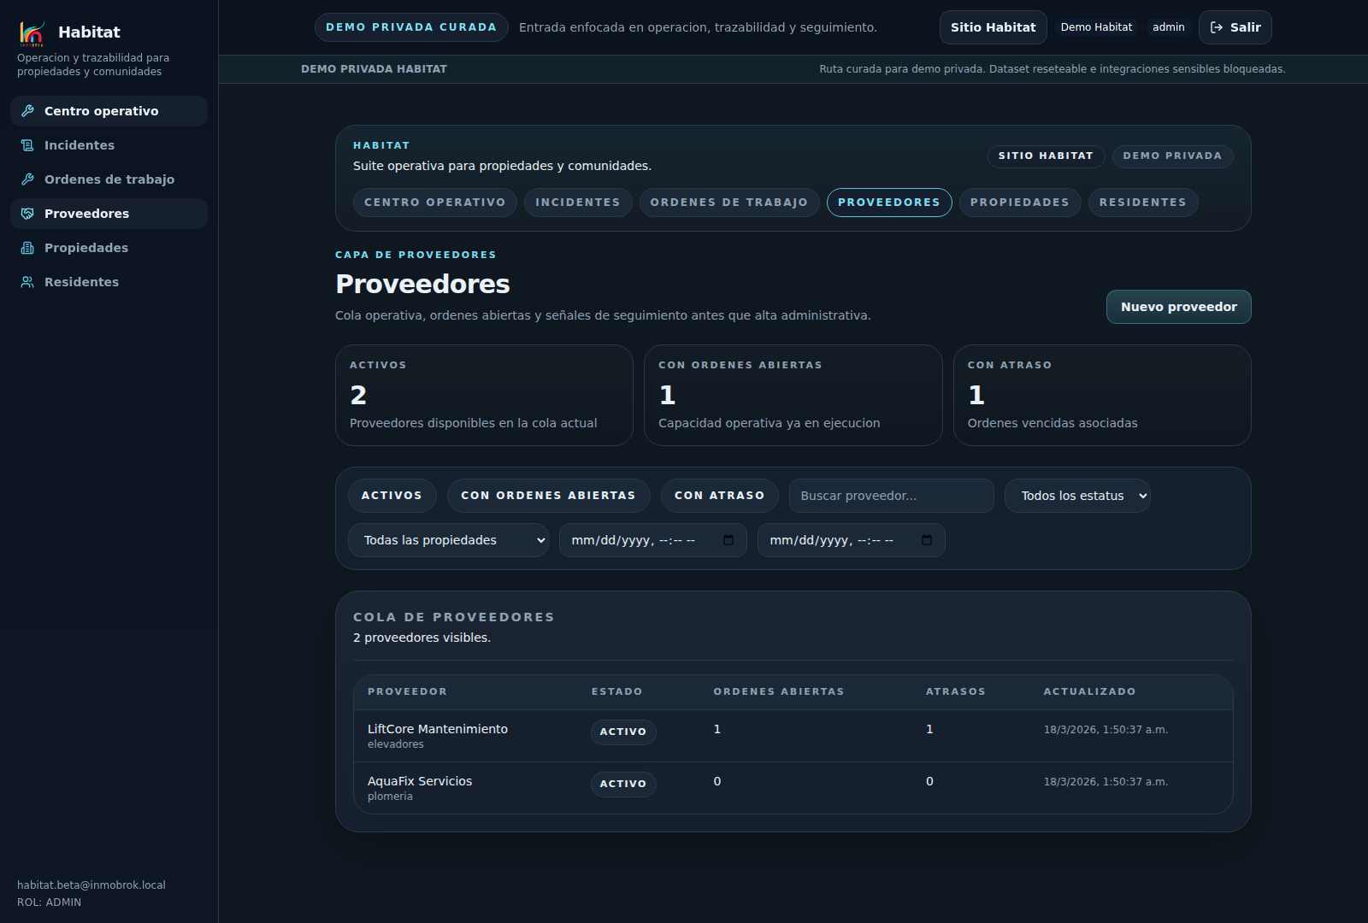Switch to the PROPIEDADES tab pill
Screen dimensions: 1368x923
tap(1020, 203)
